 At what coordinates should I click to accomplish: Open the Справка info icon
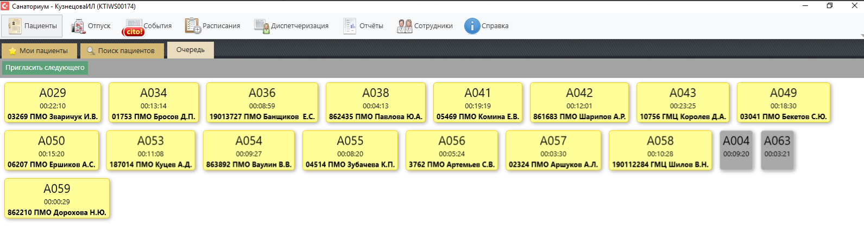pos(472,26)
